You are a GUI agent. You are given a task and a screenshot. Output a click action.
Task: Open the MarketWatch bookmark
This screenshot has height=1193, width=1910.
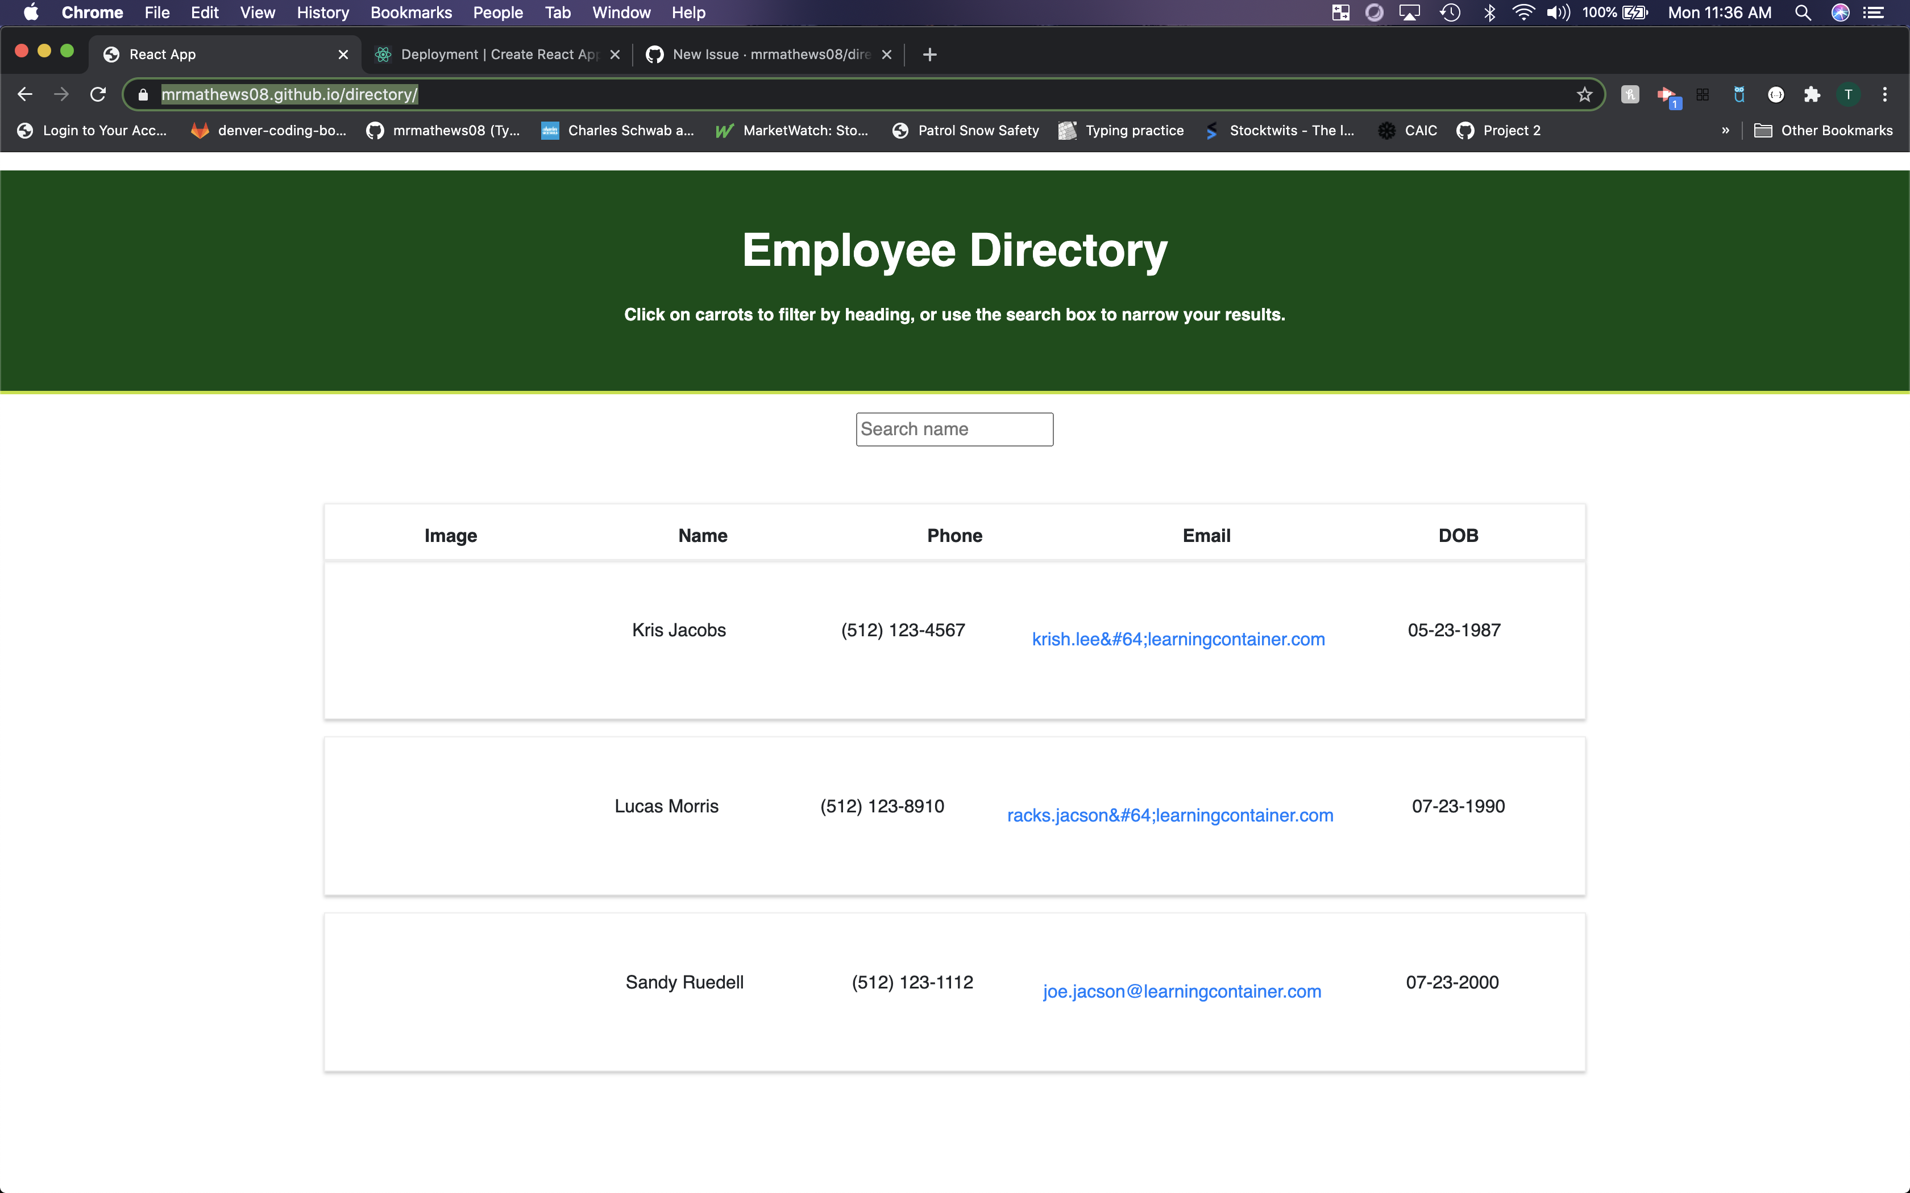[x=792, y=130]
